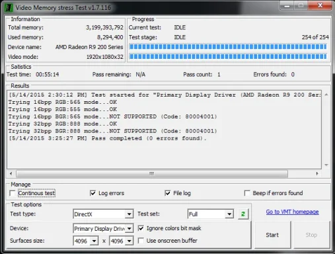
Task: Click the '32bpp BGR:888 mode...NOT SUPPORTED' line
Action: coord(112,131)
